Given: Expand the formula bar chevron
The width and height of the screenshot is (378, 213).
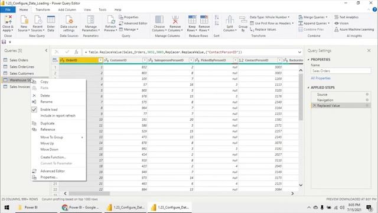Looking at the screenshot, I should 299,52.
